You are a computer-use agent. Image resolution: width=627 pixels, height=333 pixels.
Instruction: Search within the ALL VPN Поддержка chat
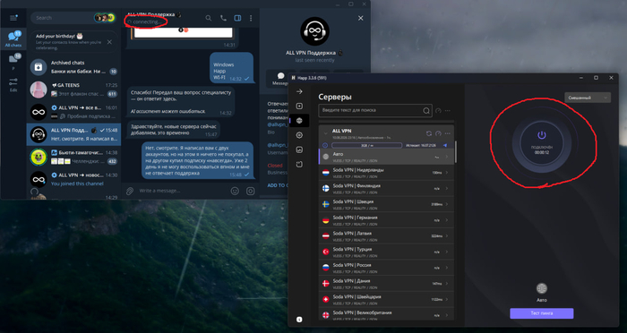click(x=209, y=18)
